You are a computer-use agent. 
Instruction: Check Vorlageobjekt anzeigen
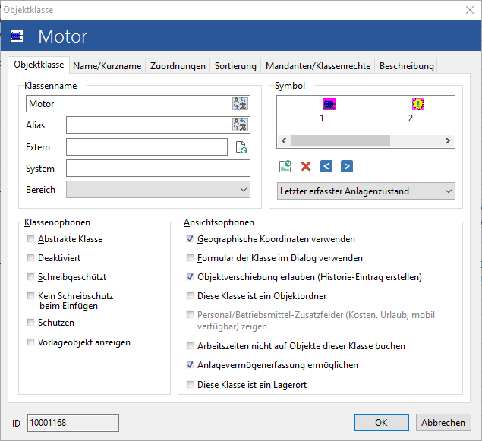30,342
